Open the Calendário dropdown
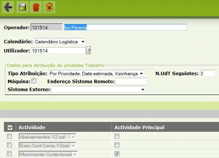 (x=60, y=41)
